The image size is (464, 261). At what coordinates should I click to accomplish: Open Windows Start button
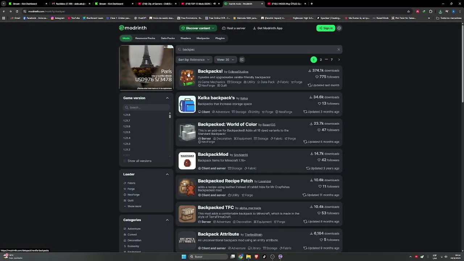[184, 257]
